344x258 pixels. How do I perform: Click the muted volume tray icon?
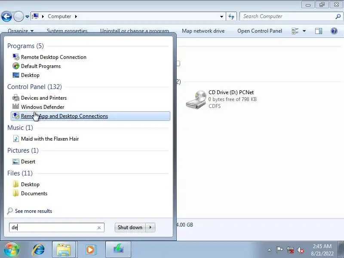300,250
